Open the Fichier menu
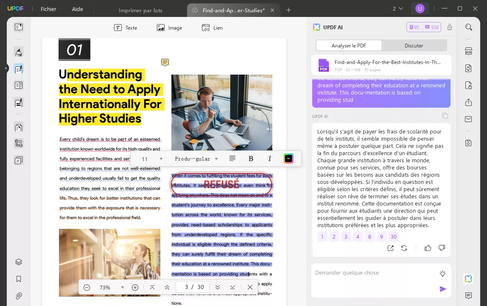 [48, 9]
